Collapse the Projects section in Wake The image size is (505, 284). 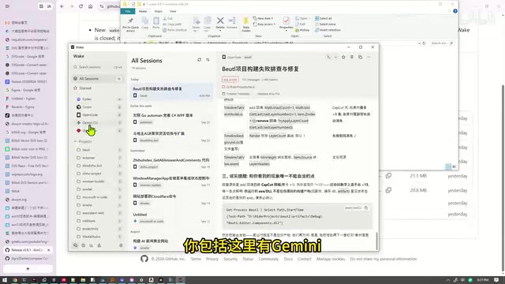76,141
